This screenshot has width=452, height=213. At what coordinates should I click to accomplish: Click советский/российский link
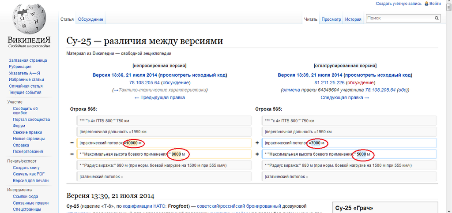click(222, 206)
